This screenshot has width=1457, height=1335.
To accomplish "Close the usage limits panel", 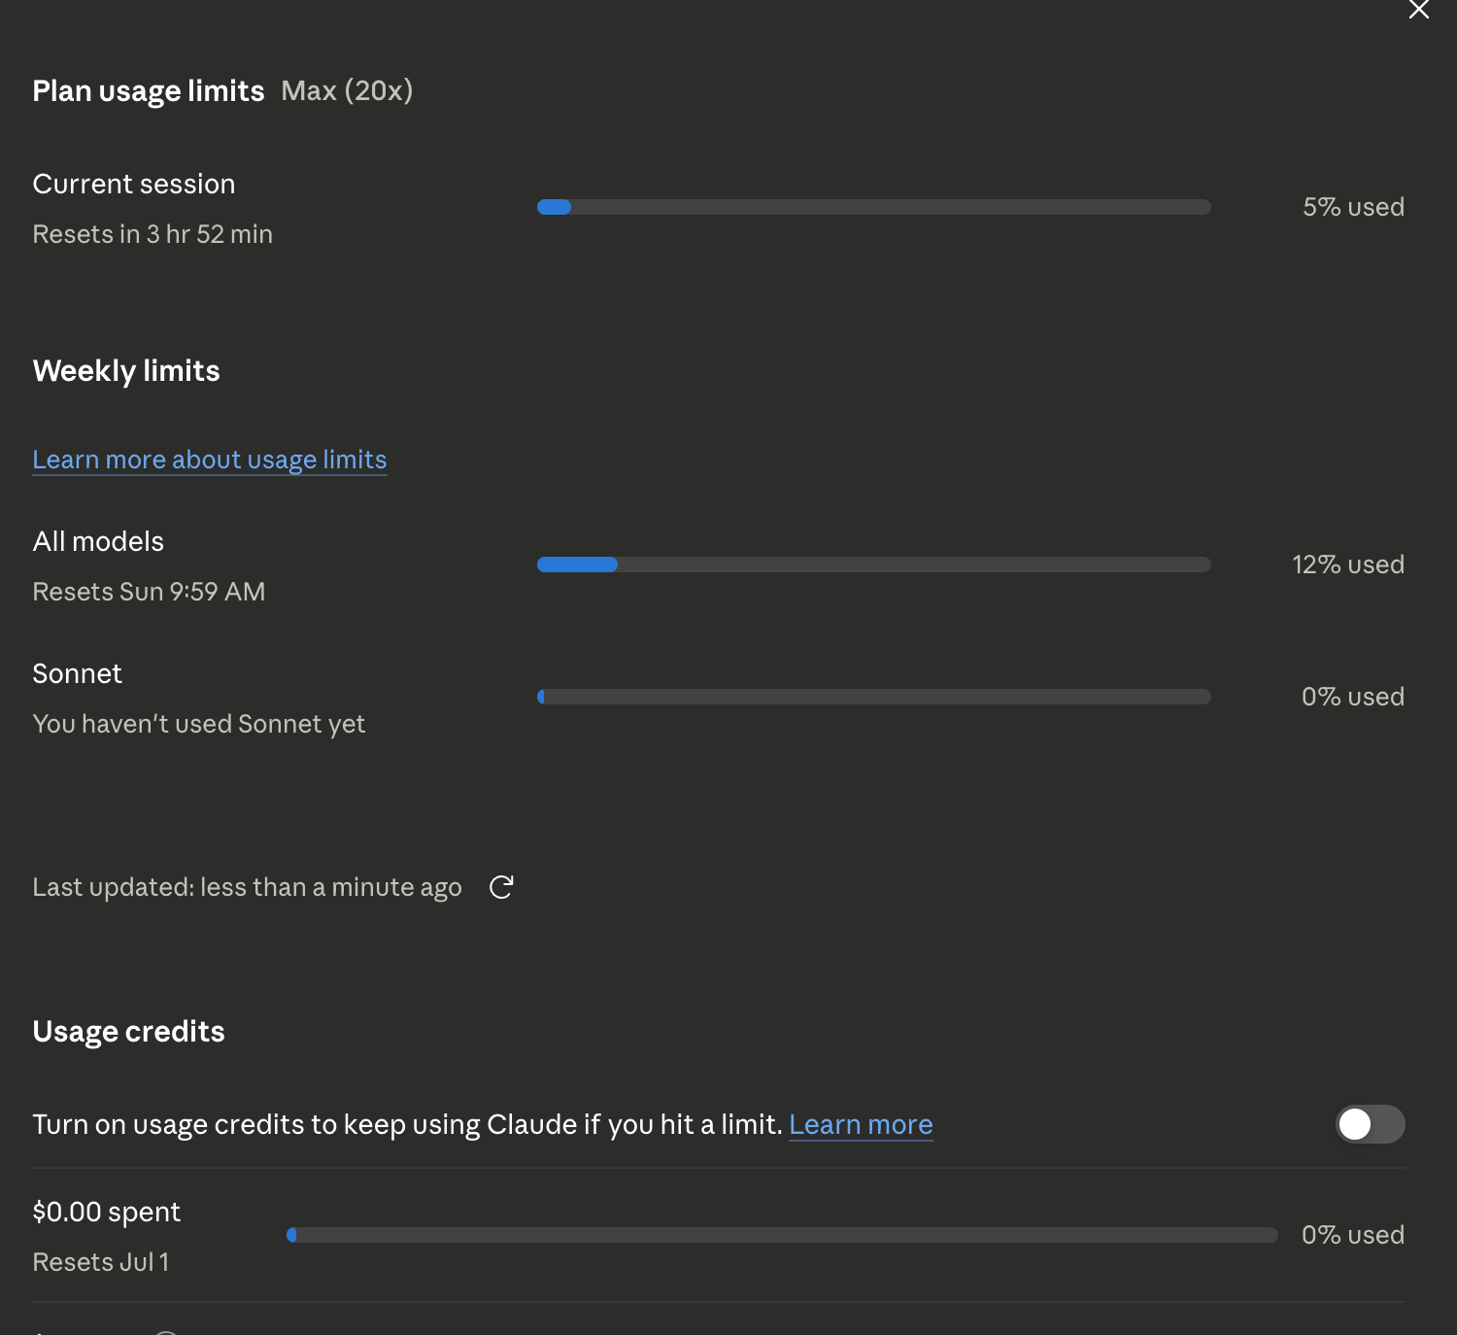I will tap(1419, 10).
